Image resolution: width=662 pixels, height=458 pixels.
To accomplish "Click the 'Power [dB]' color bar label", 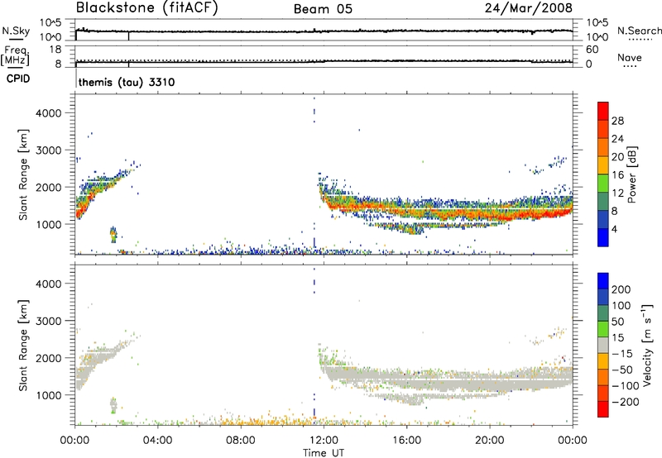I will click(631, 174).
